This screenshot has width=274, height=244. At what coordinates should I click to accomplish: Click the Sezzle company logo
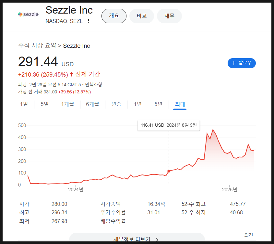click(28, 14)
